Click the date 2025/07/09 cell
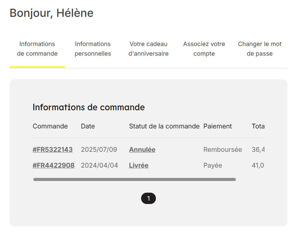 [99, 150]
